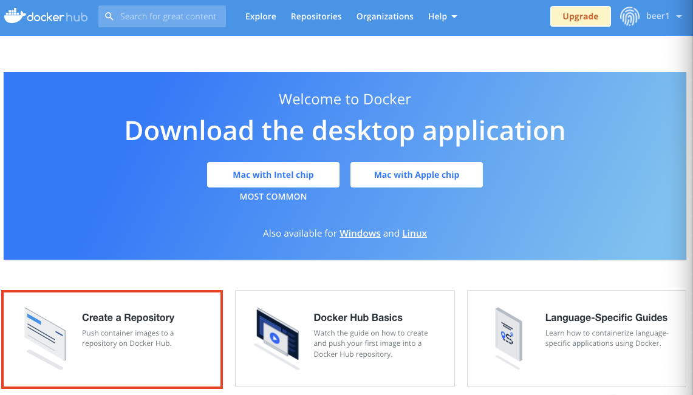Screen dimensions: 693x395
Task: Focus the 'Search for great content' field
Action: tap(162, 16)
